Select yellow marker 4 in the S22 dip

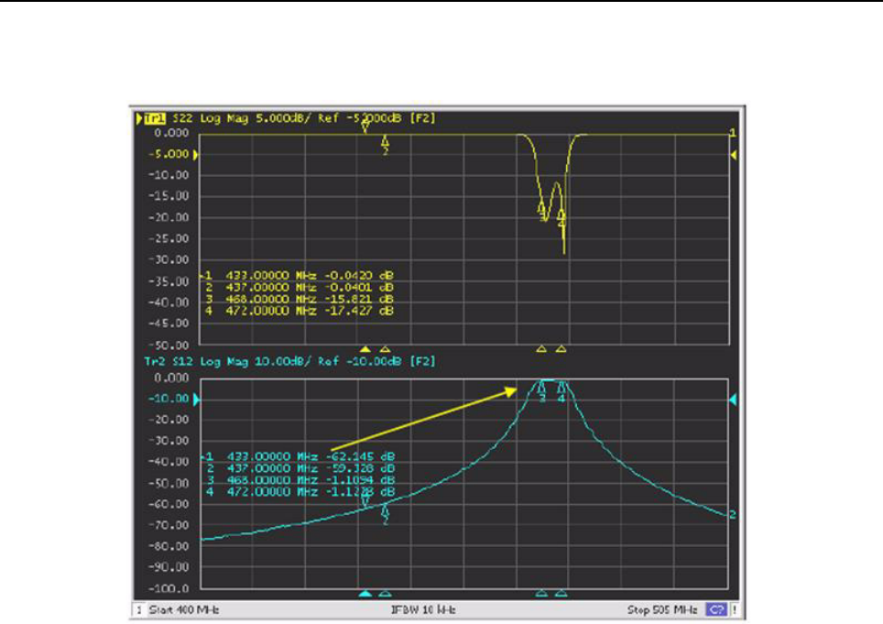561,218
